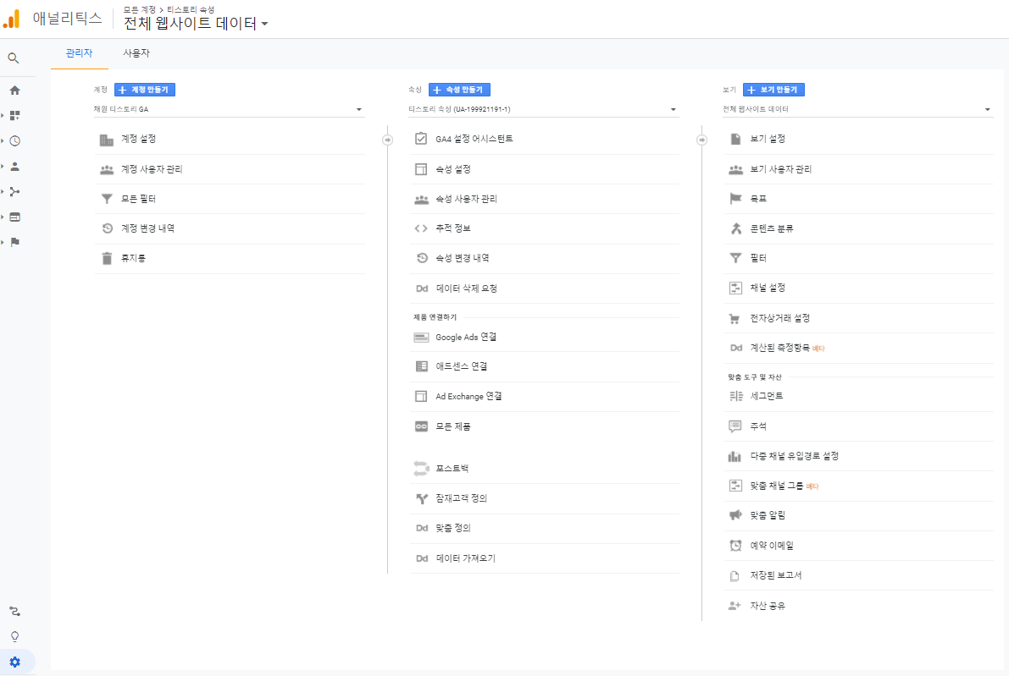This screenshot has height=676, width=1009.
Task: Open Ad Exchange 연결
Action: (545, 397)
